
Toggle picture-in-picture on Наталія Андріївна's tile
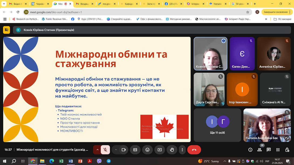point(287,138)
